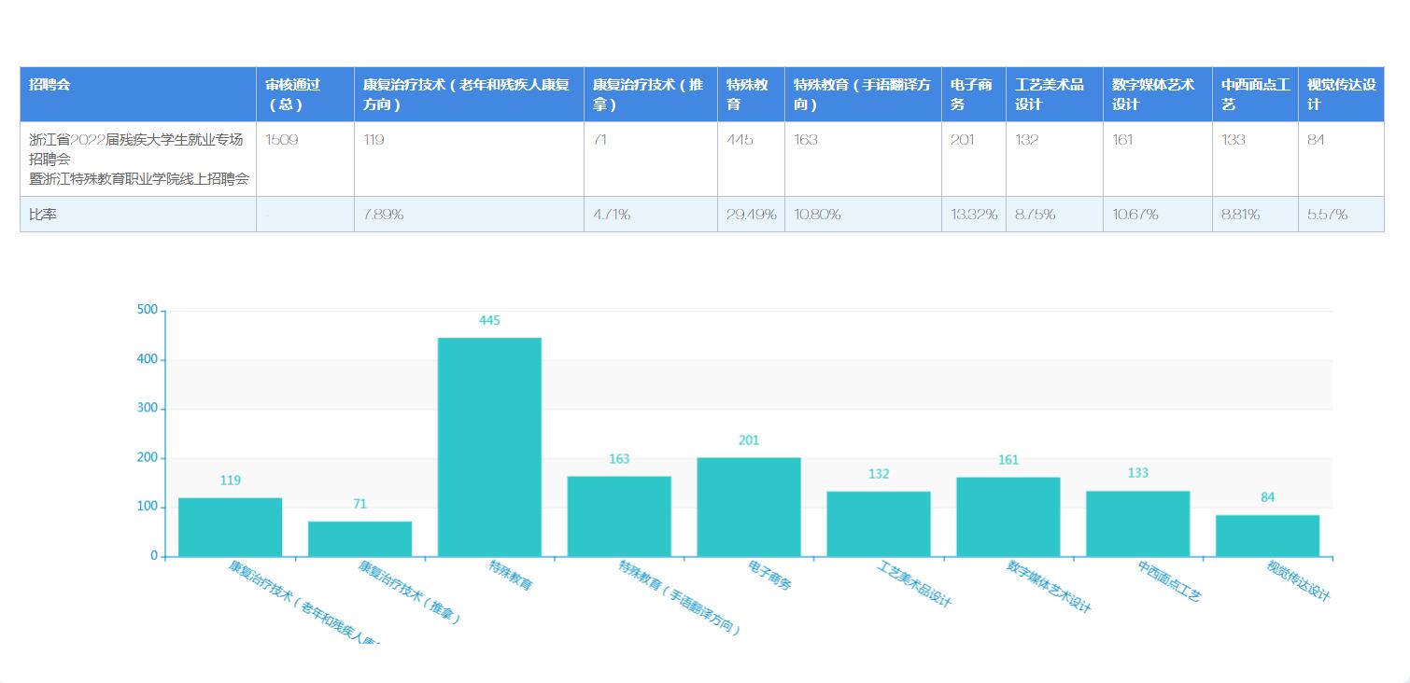Click the 电子商务 bar showing 201
The width and height of the screenshot is (1410, 683).
(x=748, y=507)
